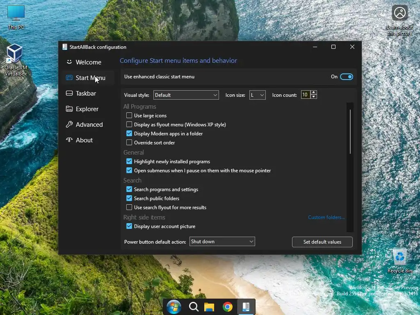Image resolution: width=420 pixels, height=315 pixels.
Task: Click Learn about this picture icon
Action: coord(399,20)
